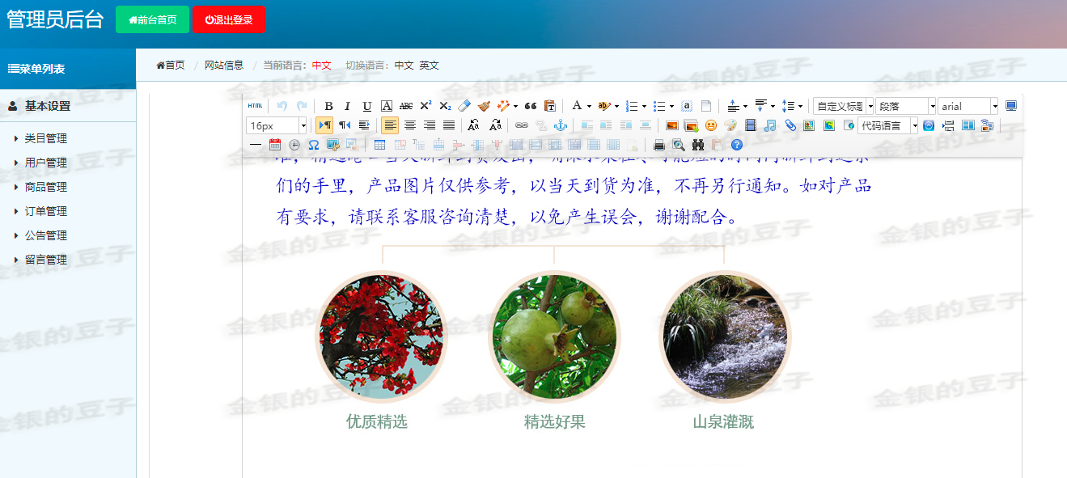Screen dimensions: 1067x478
Task: Insert an anchor
Action: (560, 125)
